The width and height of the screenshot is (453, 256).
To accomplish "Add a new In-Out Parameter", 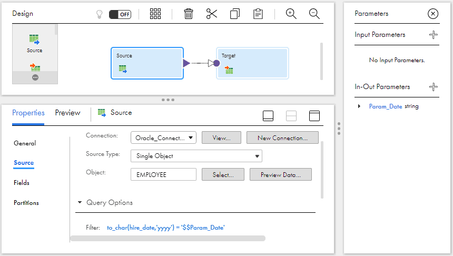I will pyautogui.click(x=433, y=87).
